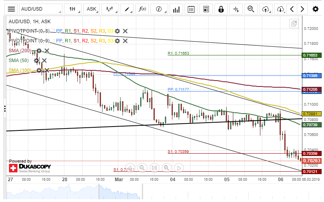Click the cloud download load icon
324x202 pixels.
(280, 9)
